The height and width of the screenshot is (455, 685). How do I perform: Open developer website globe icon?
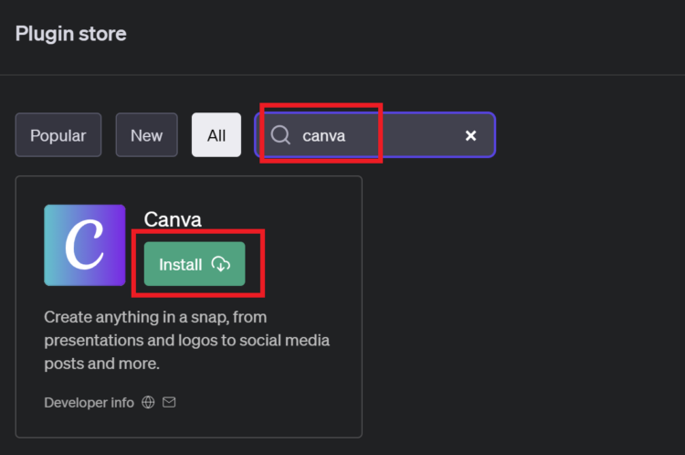click(148, 402)
